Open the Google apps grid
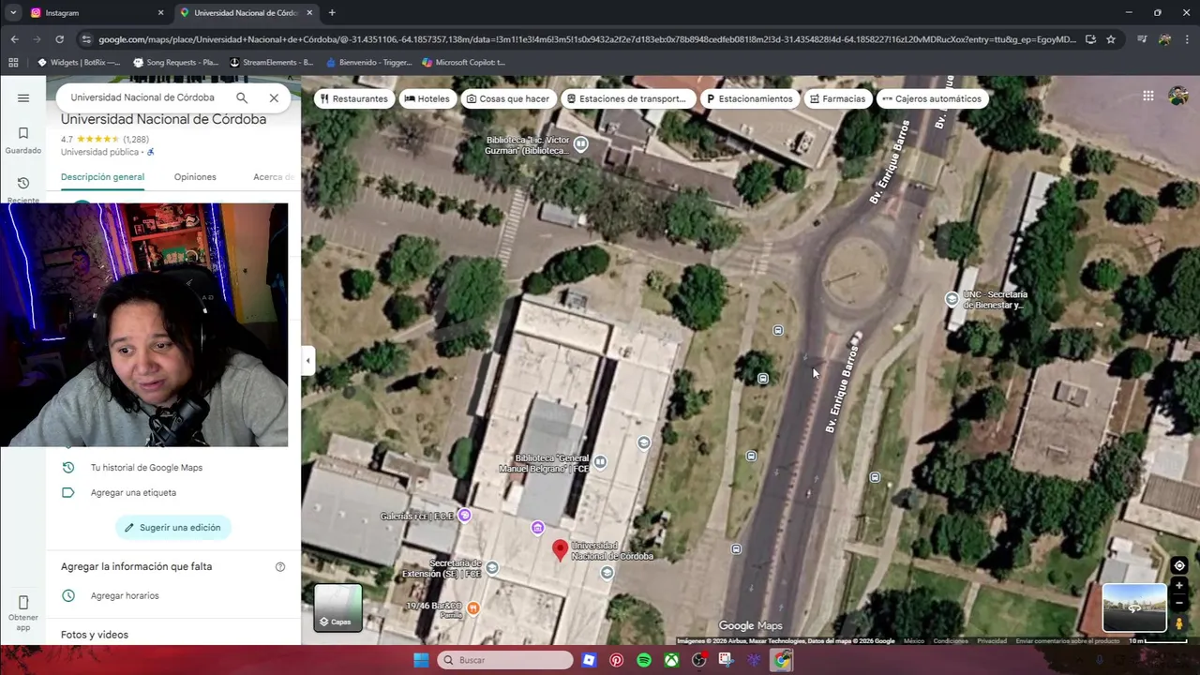The height and width of the screenshot is (675, 1200). [x=1148, y=96]
